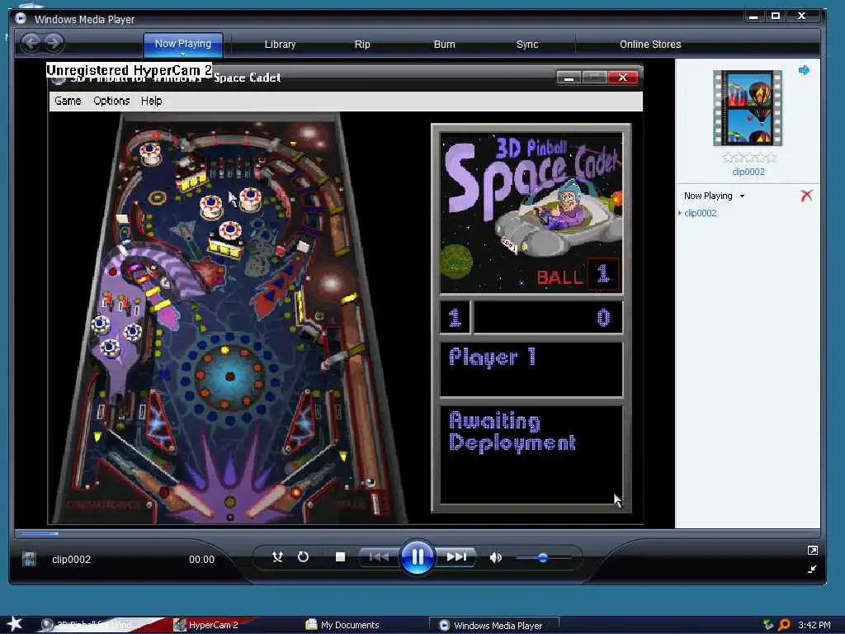Adjust the volume slider knob
Screen dimensions: 845x634
(543, 557)
